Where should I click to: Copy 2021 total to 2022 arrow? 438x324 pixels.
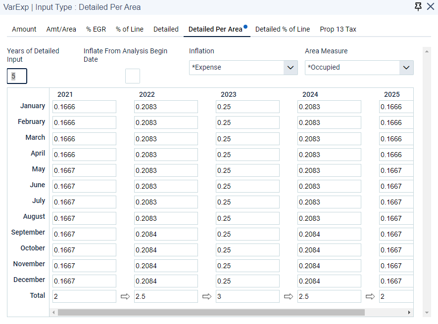click(x=125, y=296)
